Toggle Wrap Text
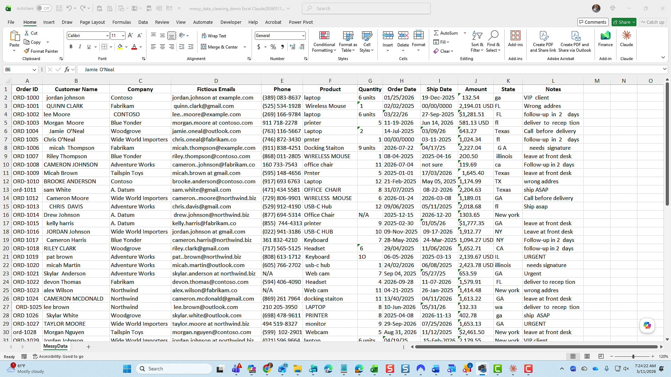The image size is (671, 377). 214,36
